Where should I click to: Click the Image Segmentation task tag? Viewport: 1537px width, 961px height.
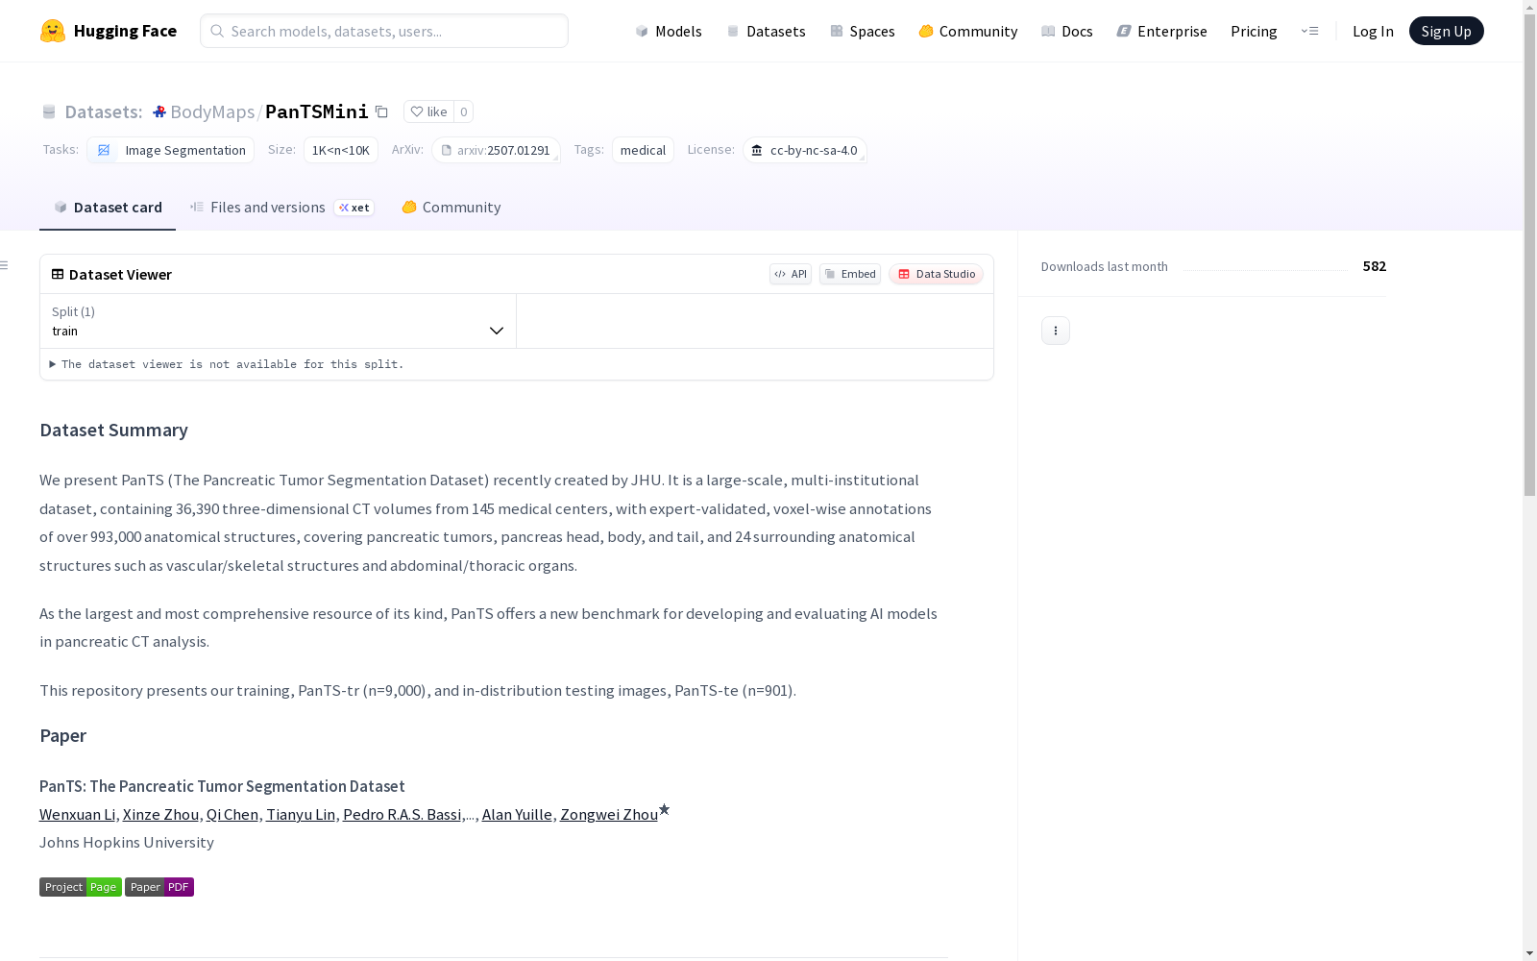click(x=171, y=150)
